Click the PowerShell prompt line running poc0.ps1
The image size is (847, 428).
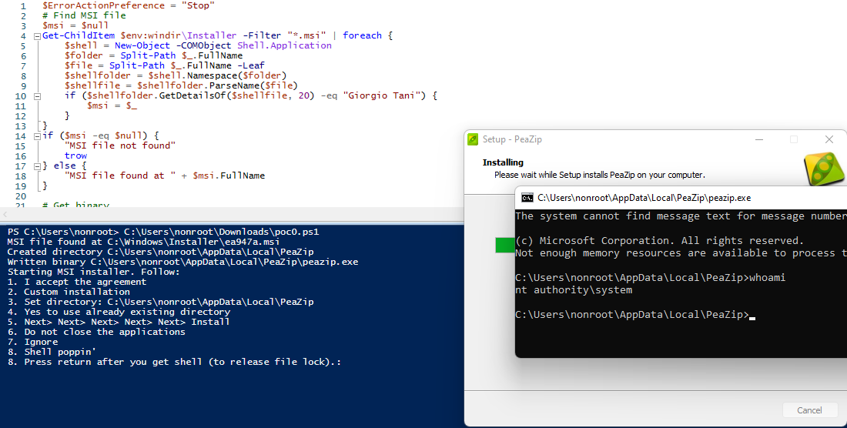click(x=163, y=232)
